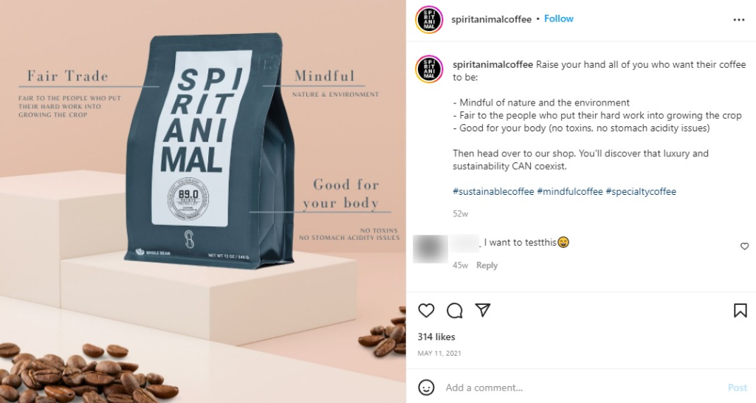Image resolution: width=756 pixels, height=403 pixels.
Task: Share the post with the paper plane icon
Action: (x=483, y=310)
